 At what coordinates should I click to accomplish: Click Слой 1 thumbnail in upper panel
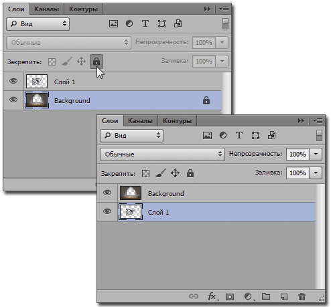(37, 82)
